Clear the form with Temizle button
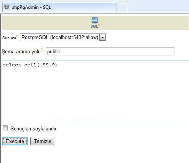Image resolution: width=189 pixels, height=163 pixels. click(x=43, y=141)
